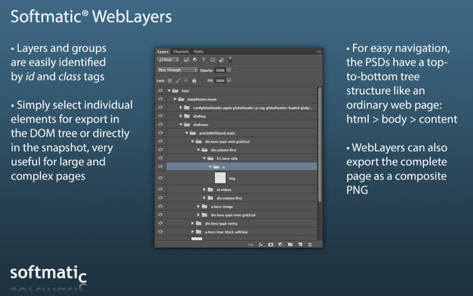Open Pass Through blend mode dropdown
The height and width of the screenshot is (296, 473).
pos(177,70)
